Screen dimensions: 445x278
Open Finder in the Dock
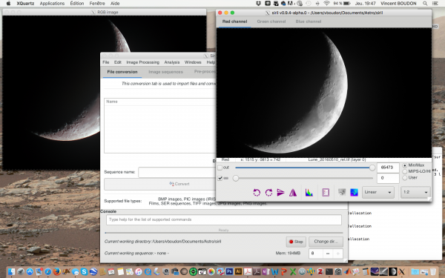[11, 271]
